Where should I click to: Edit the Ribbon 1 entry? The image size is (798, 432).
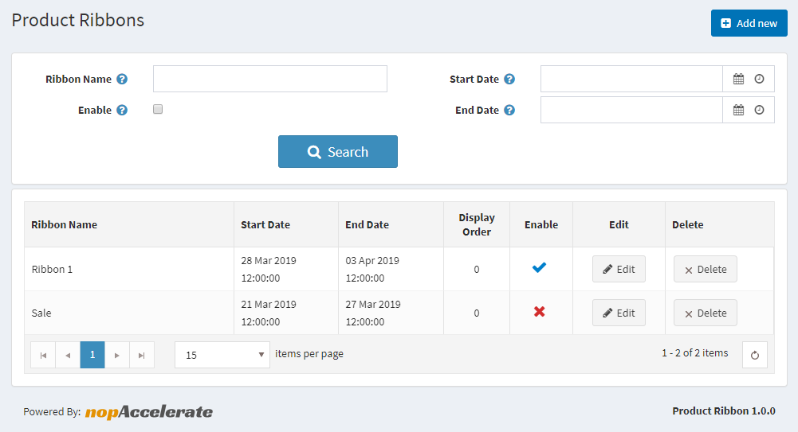(619, 269)
